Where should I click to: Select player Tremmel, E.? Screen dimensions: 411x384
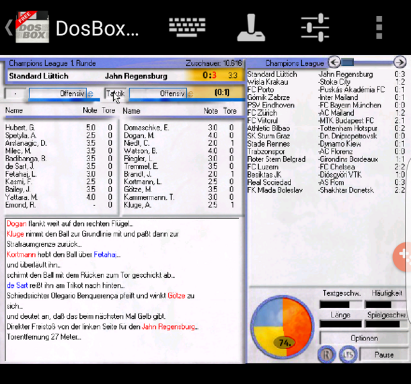(x=179, y=166)
